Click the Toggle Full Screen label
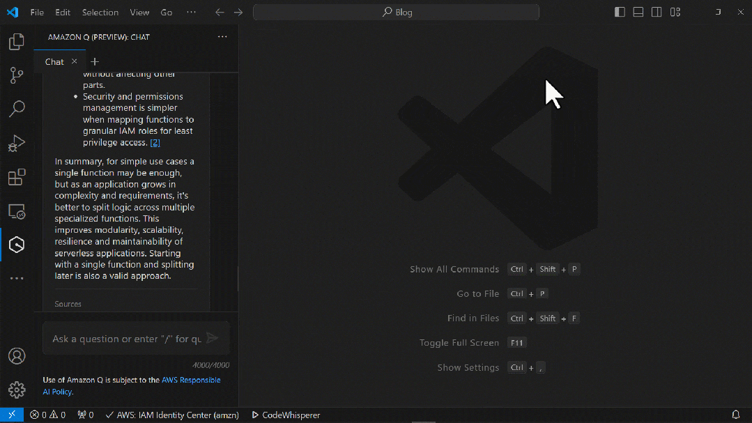The image size is (752, 423). (x=459, y=342)
